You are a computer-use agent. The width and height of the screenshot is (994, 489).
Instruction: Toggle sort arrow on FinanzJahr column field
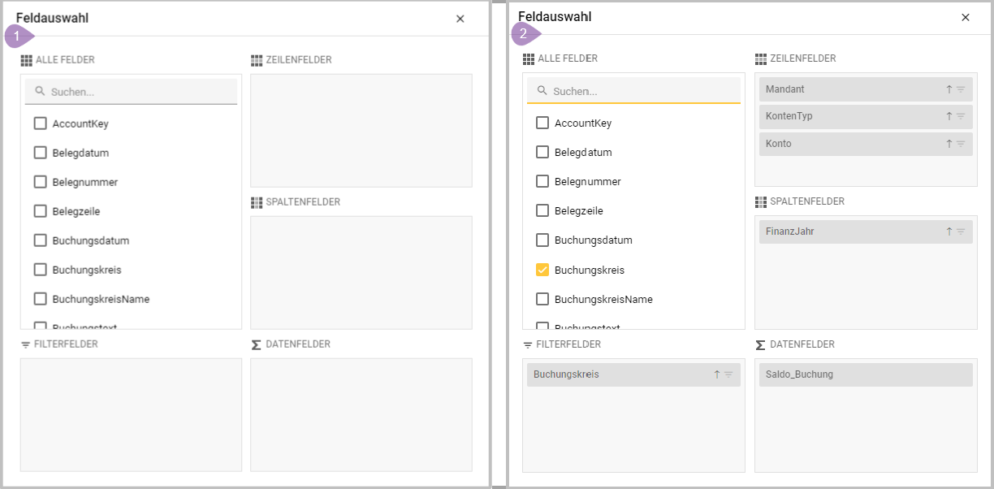click(949, 232)
